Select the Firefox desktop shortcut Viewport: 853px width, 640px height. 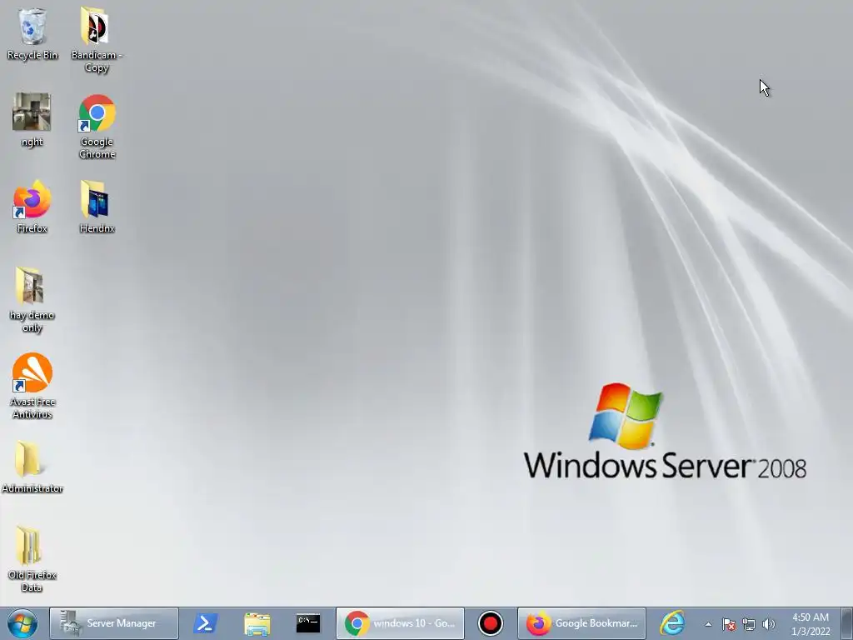click(x=32, y=207)
